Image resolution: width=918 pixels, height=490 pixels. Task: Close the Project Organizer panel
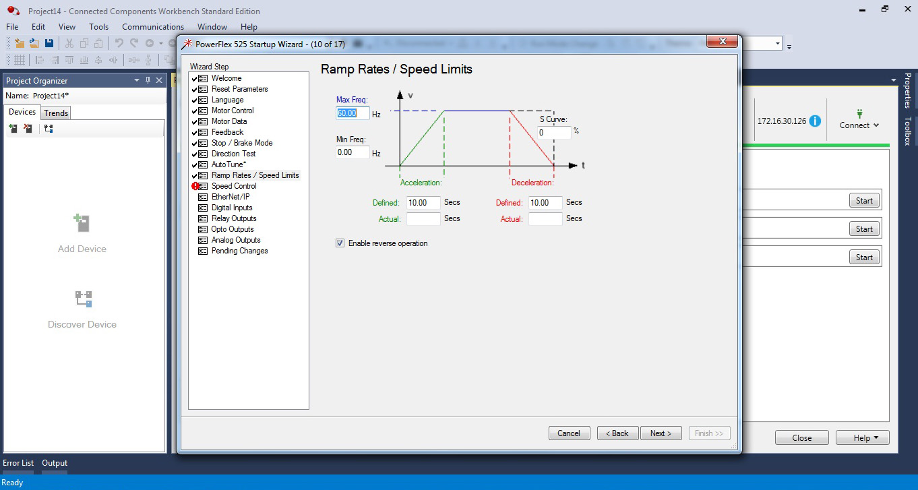click(159, 80)
